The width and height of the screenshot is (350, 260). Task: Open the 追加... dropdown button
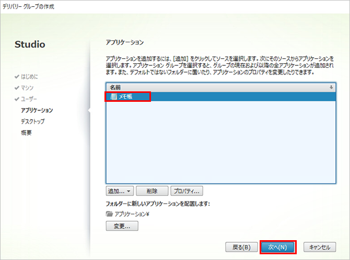pyautogui.click(x=119, y=191)
